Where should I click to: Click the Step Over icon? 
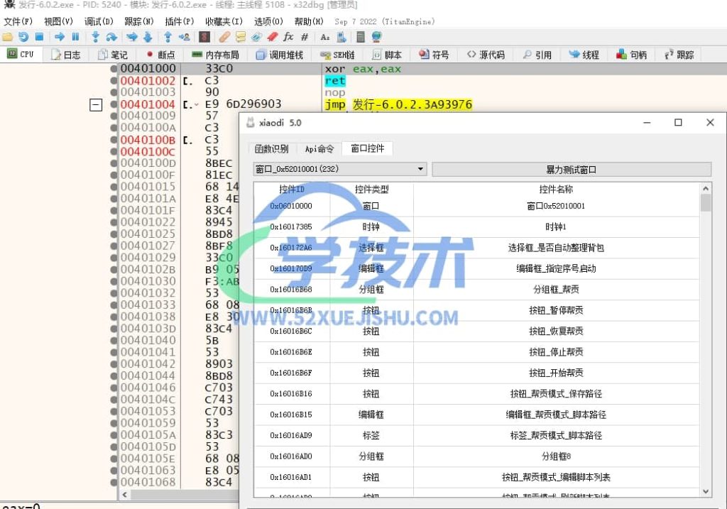pyautogui.click(x=111, y=37)
